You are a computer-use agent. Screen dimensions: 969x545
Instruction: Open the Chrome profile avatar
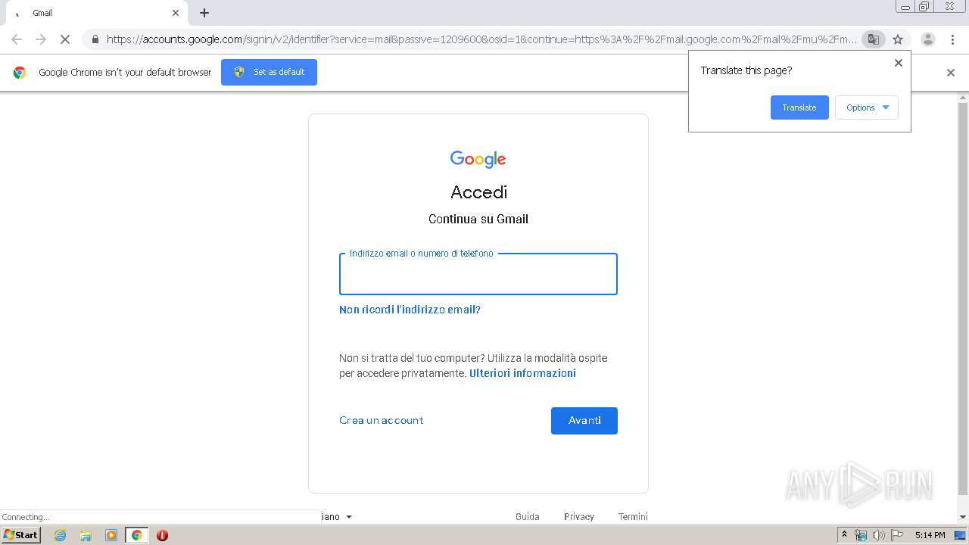tap(928, 39)
